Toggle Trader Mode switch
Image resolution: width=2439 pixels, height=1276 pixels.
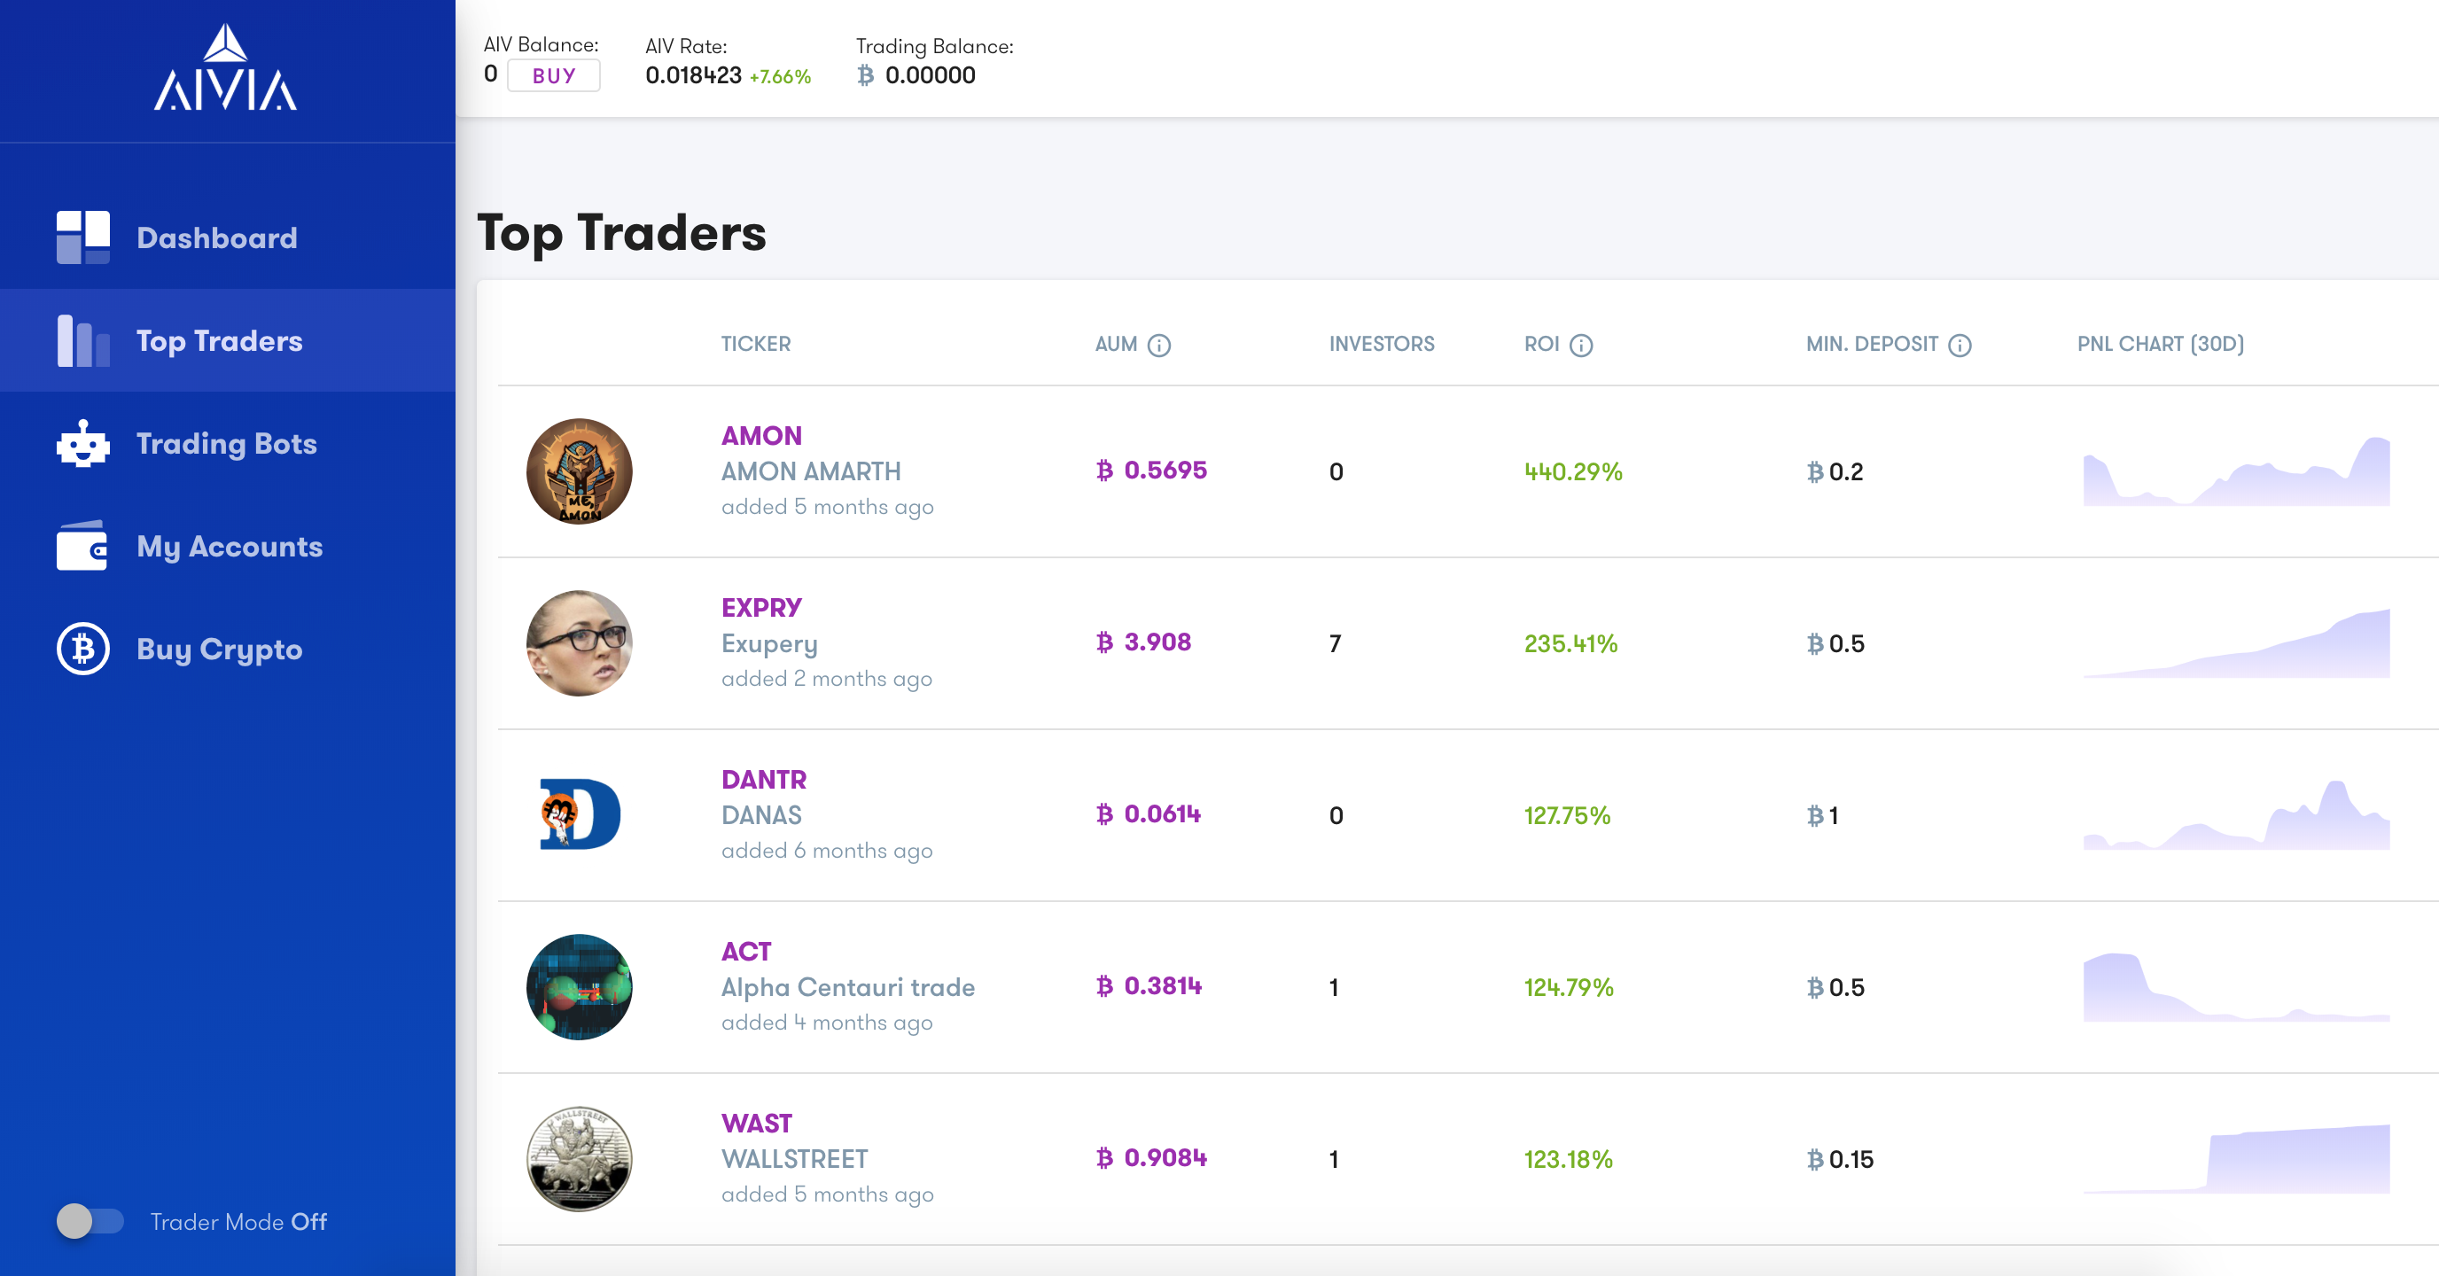tap(90, 1221)
